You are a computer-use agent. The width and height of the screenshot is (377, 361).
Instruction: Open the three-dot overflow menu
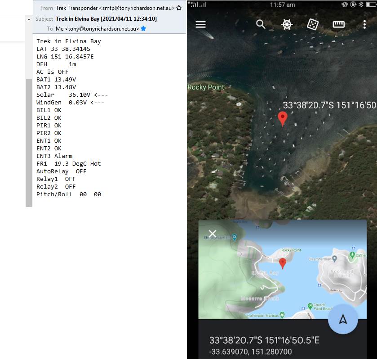364,24
